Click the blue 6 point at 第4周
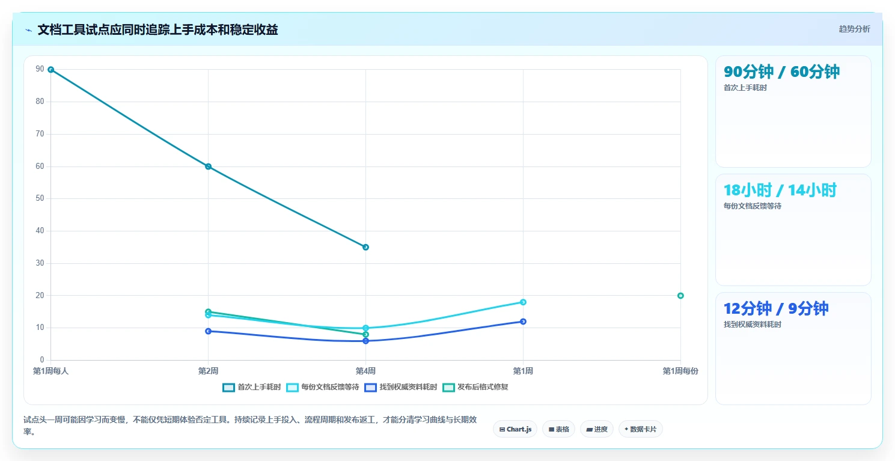Image resolution: width=895 pixels, height=461 pixels. (365, 341)
